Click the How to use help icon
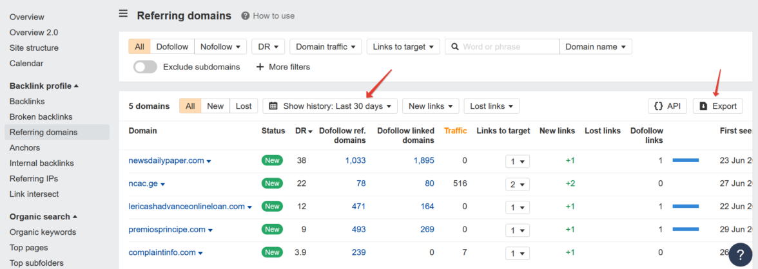This screenshot has height=269, width=758. (x=245, y=15)
